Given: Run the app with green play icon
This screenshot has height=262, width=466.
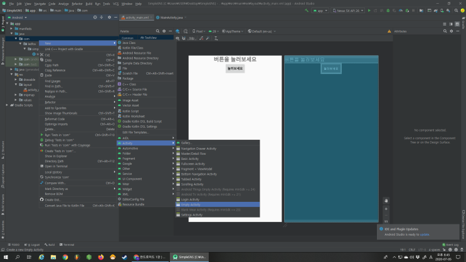Looking at the screenshot, I should (369, 11).
